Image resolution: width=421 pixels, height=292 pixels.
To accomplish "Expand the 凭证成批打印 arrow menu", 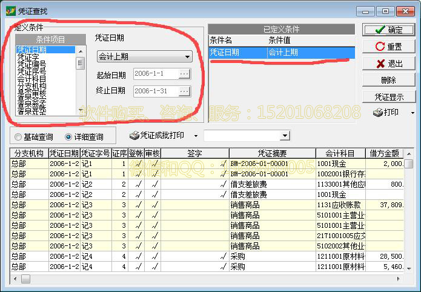I will coord(196,136).
